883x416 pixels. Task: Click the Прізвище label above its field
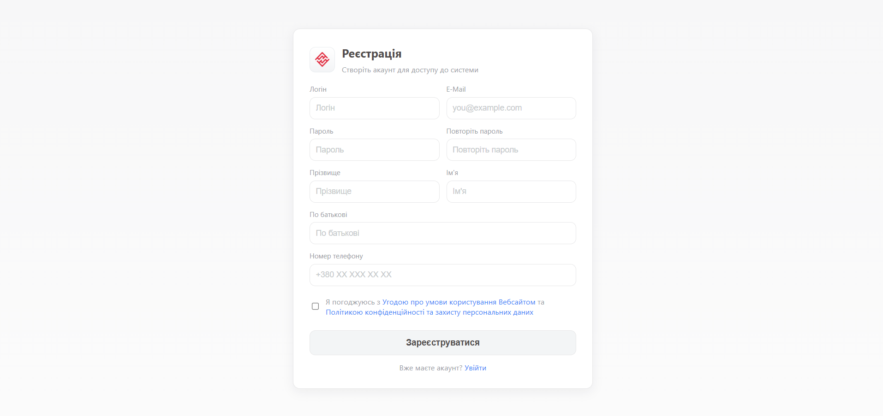[x=325, y=173]
